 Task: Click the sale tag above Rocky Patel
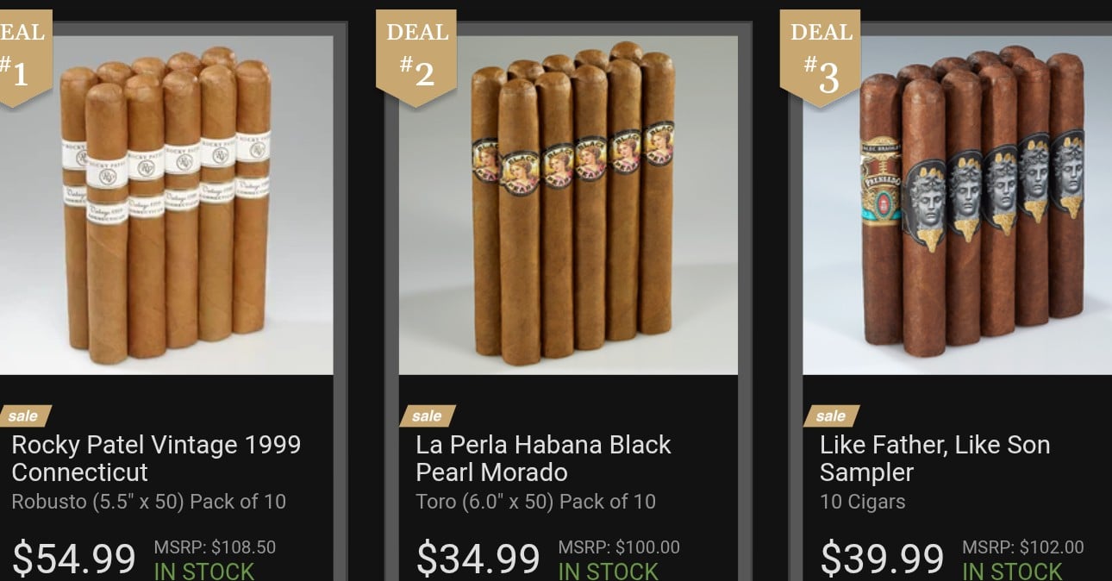point(24,416)
